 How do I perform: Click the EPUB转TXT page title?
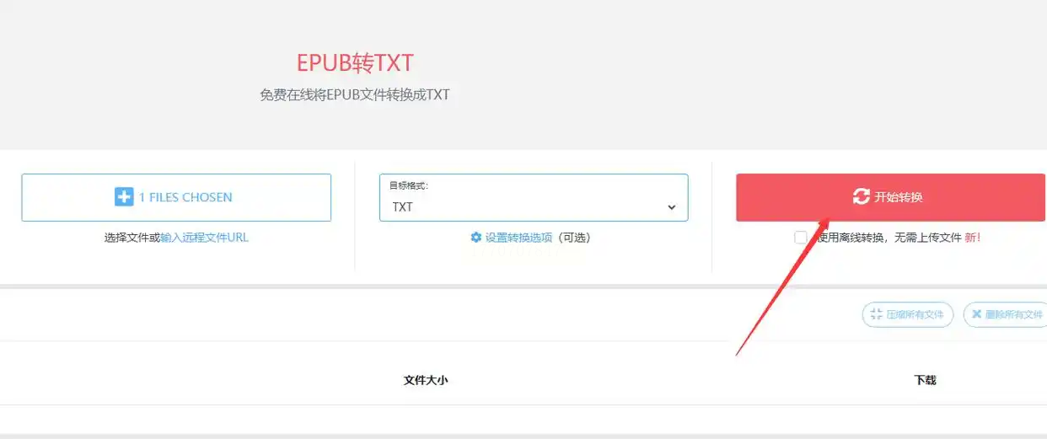point(355,63)
